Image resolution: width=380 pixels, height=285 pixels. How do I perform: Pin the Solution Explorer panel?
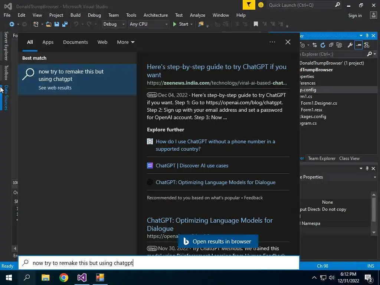[x=367, y=36]
